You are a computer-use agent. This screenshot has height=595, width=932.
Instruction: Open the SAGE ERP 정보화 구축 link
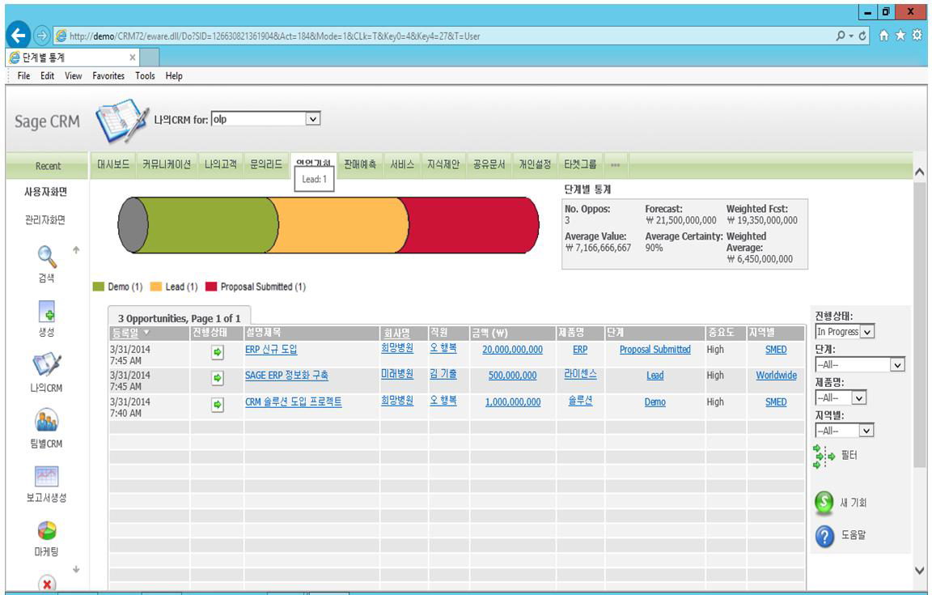286,376
